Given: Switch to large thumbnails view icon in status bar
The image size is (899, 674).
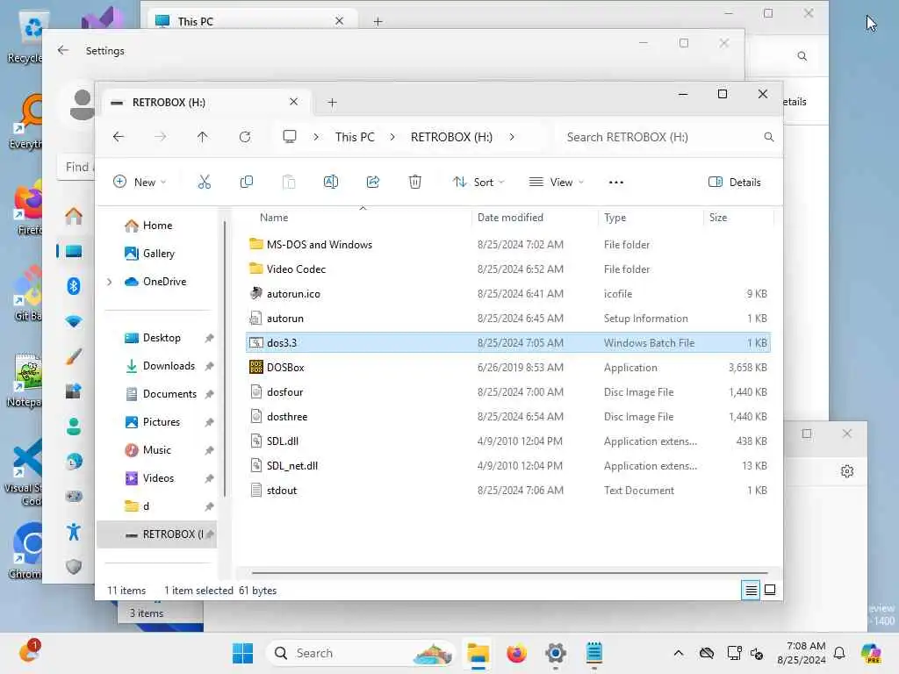Looking at the screenshot, I should [770, 590].
